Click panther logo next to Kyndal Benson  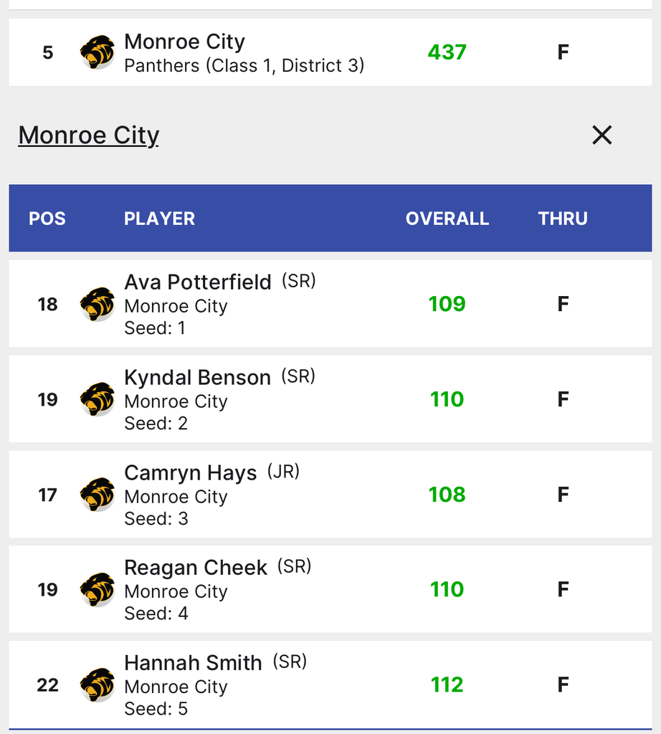point(98,399)
